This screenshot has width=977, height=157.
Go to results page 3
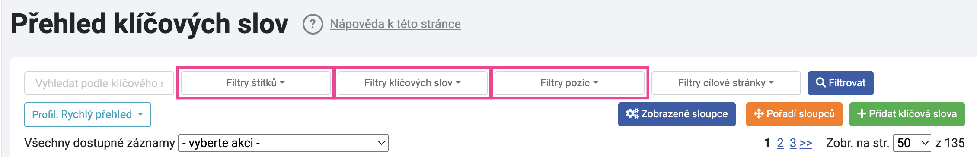coord(793,143)
